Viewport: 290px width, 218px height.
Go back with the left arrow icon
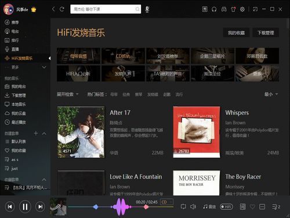pyautogui.click(x=53, y=9)
